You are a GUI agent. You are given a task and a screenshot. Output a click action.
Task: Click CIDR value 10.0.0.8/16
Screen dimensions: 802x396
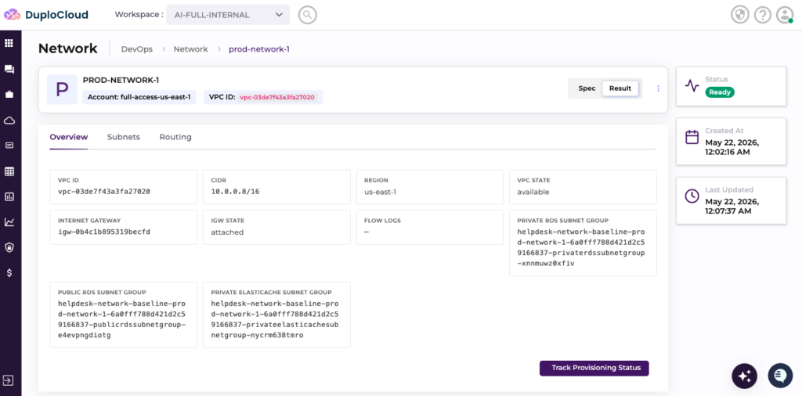235,192
